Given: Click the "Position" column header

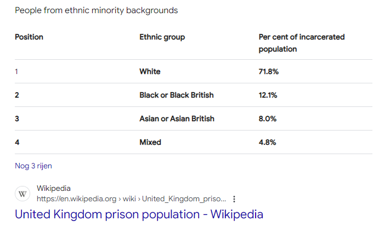Looking at the screenshot, I should pyautogui.click(x=29, y=37).
